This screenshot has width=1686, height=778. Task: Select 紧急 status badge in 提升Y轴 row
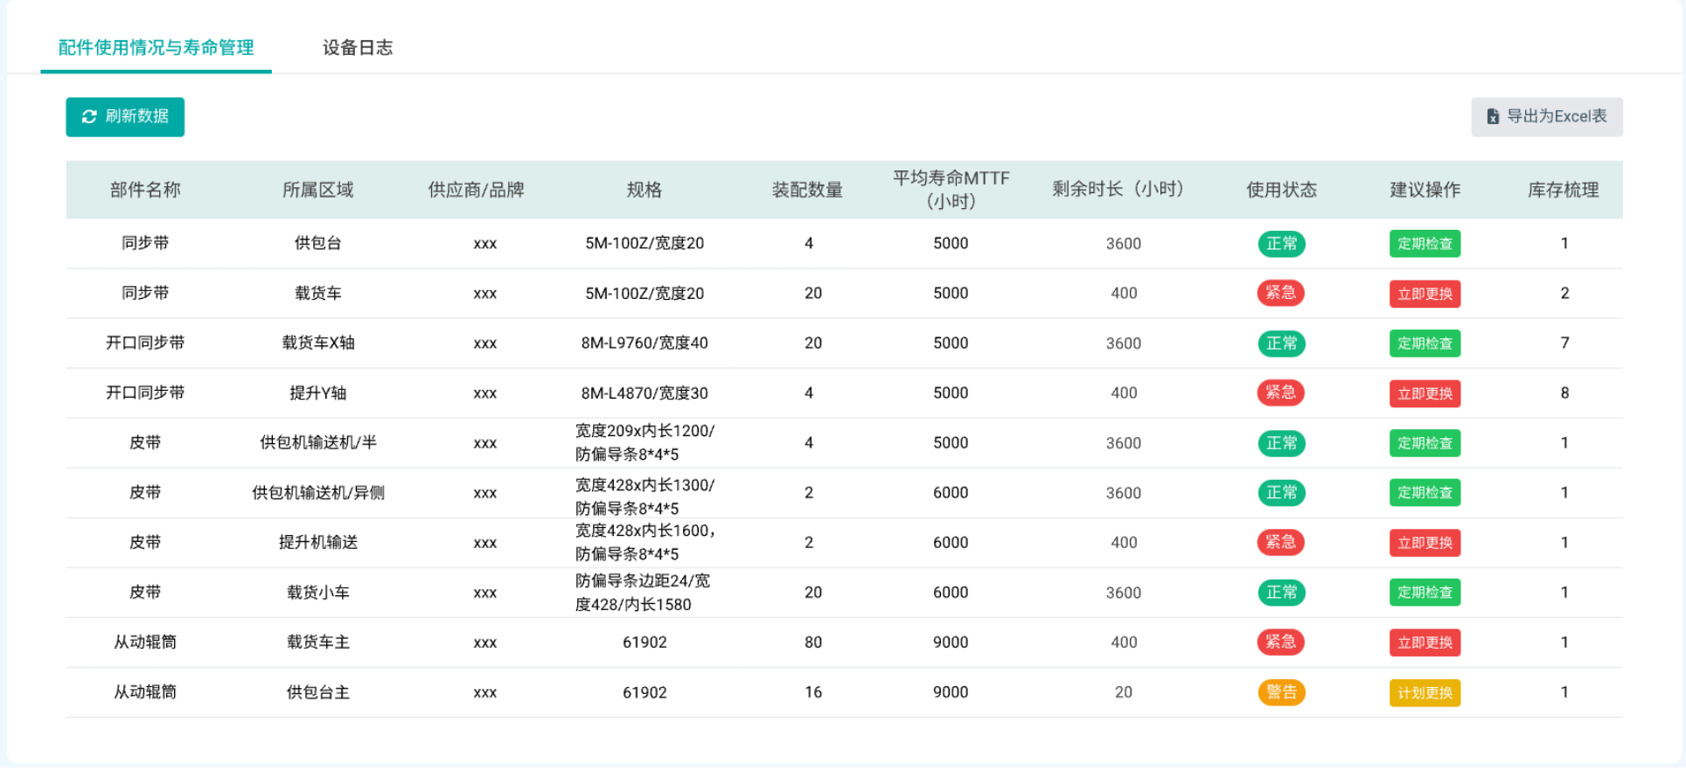pyautogui.click(x=1280, y=393)
